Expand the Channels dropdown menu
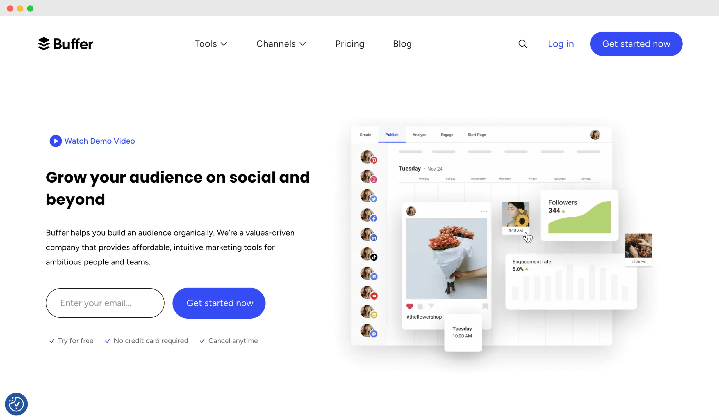The image size is (719, 419). [x=281, y=44]
